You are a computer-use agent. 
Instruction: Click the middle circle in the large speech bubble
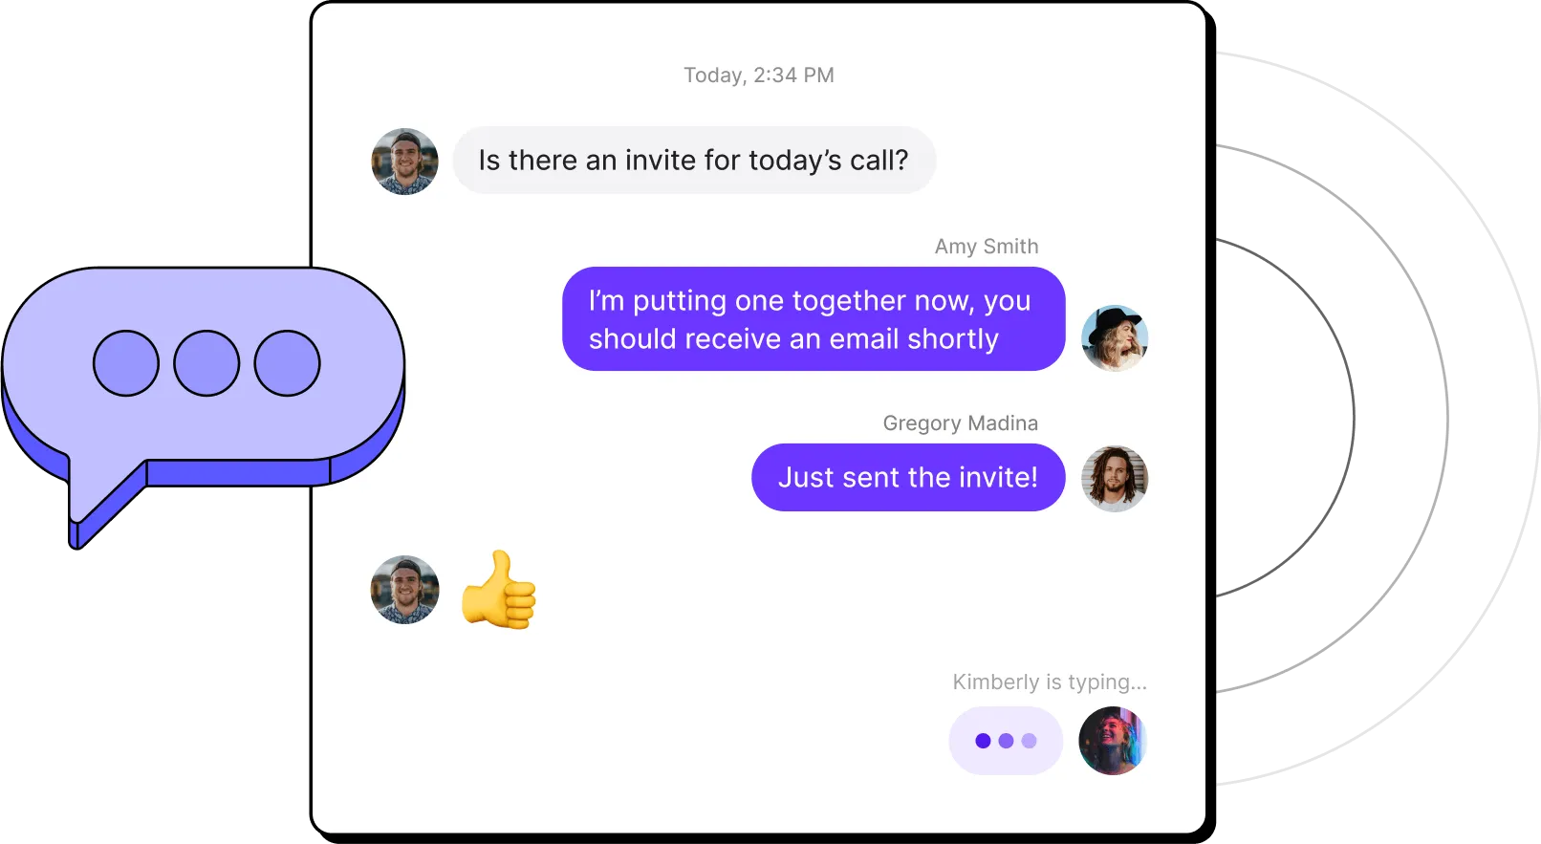[x=206, y=363]
